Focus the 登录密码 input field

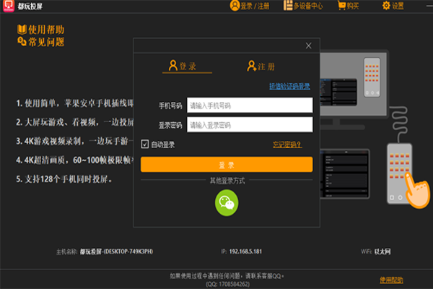(250, 125)
